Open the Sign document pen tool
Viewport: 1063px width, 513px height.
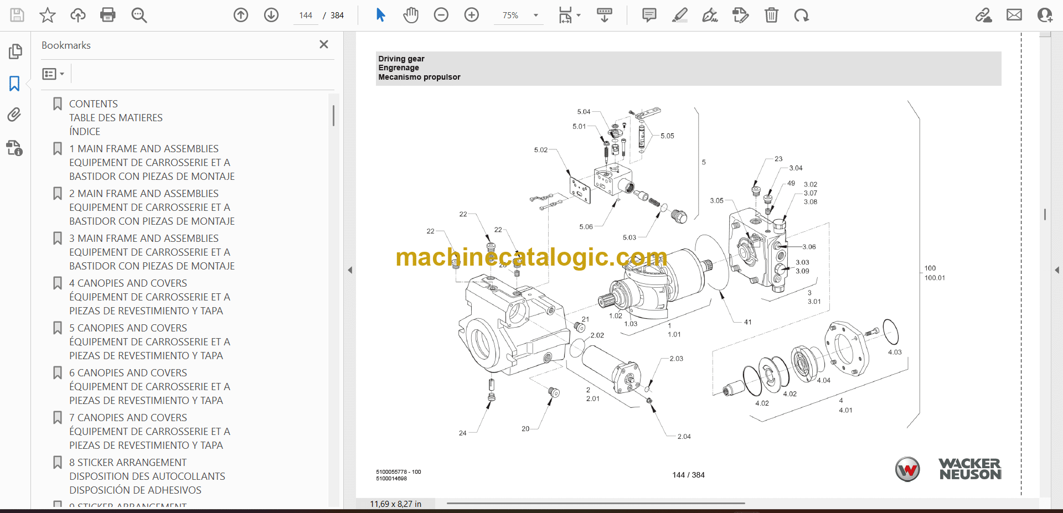pyautogui.click(x=710, y=15)
